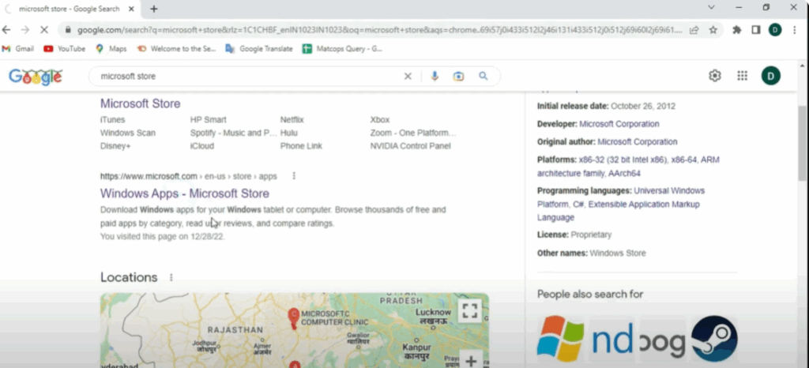Open the HP Smart sitelink
This screenshot has width=809, height=368.
(x=209, y=119)
